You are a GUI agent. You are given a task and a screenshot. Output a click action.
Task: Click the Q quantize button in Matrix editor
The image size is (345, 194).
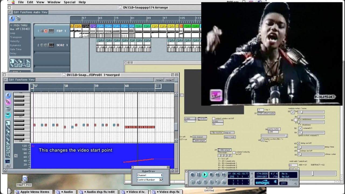8,165
